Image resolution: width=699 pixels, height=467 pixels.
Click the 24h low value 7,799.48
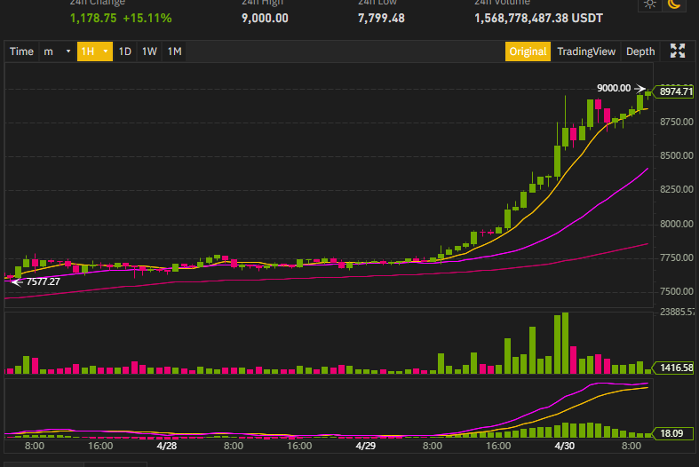click(381, 19)
